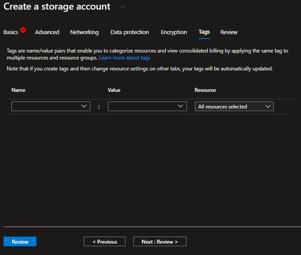Select the Data protection tab
The height and width of the screenshot is (255, 301).
129,32
